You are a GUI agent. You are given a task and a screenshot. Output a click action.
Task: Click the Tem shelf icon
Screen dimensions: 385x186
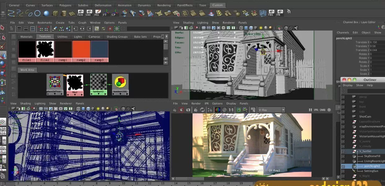tap(81, 14)
